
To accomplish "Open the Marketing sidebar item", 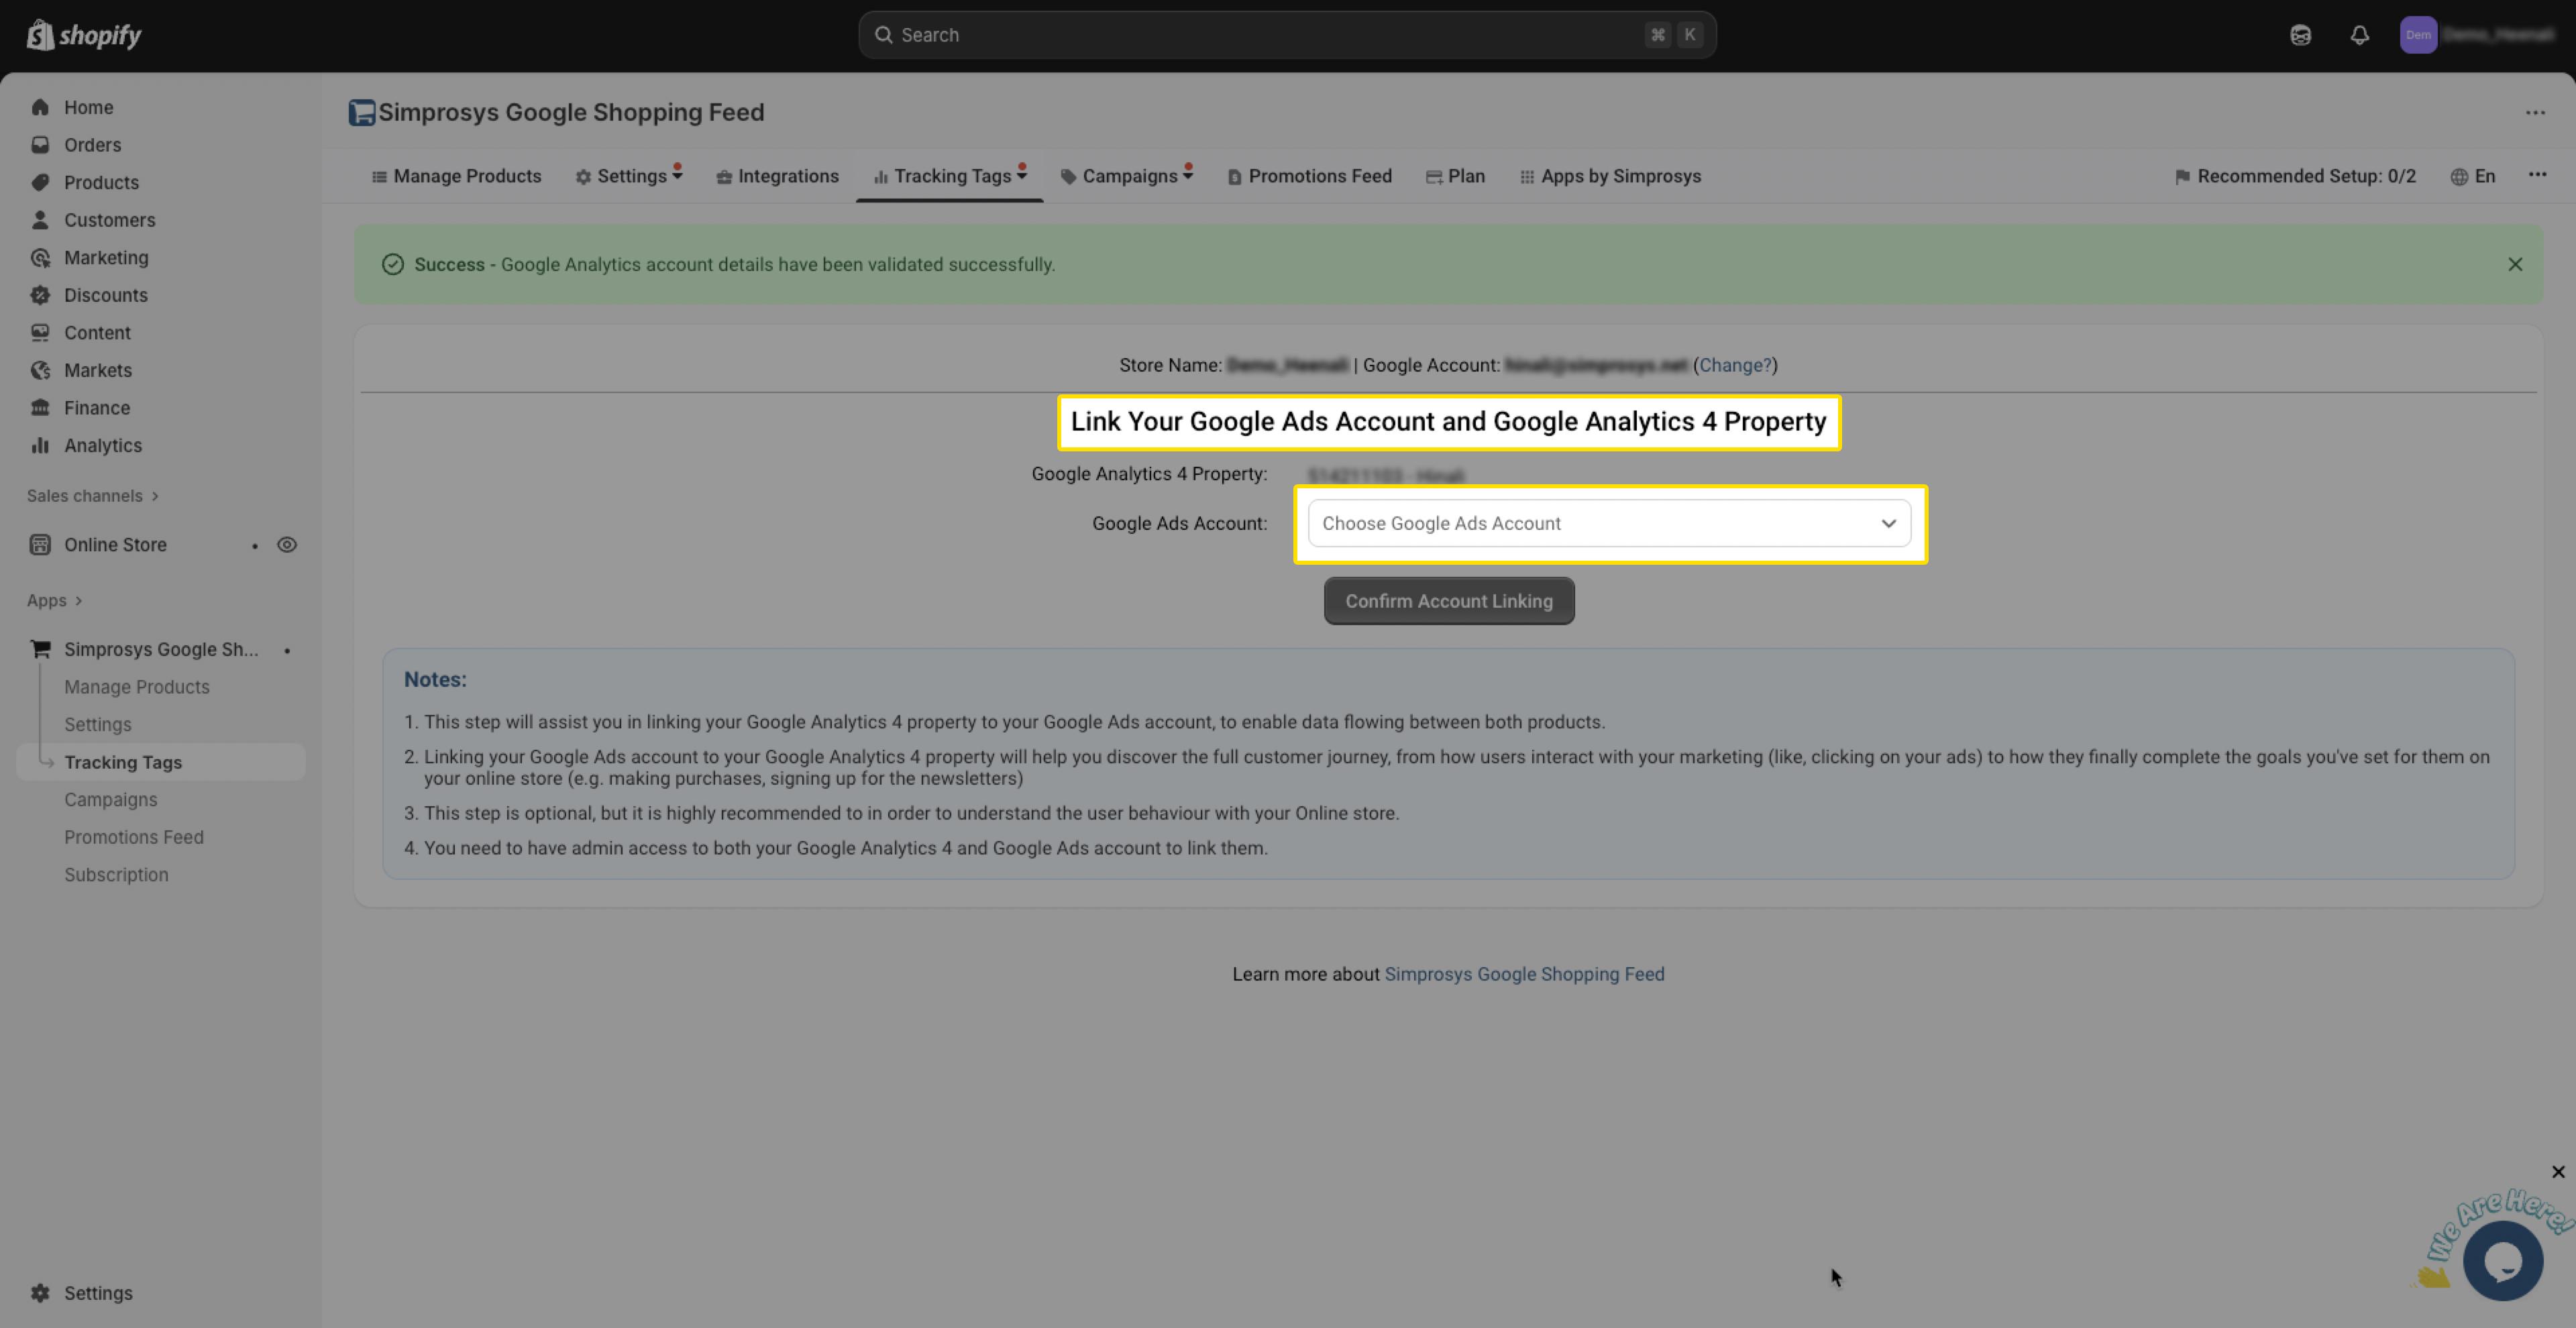I will click(106, 258).
